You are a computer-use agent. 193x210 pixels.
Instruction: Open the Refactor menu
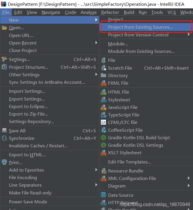pyautogui.click(x=110, y=12)
